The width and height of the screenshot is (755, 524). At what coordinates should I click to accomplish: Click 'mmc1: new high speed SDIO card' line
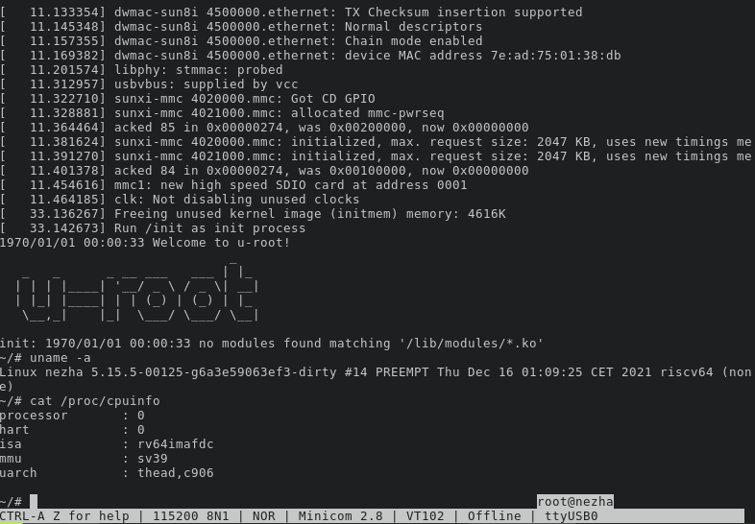click(x=233, y=185)
